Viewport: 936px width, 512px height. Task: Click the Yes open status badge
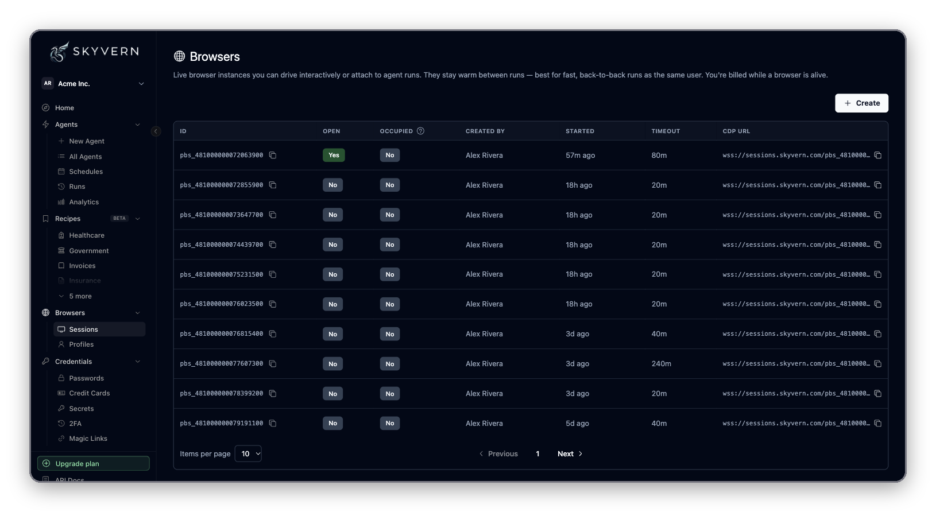(334, 155)
